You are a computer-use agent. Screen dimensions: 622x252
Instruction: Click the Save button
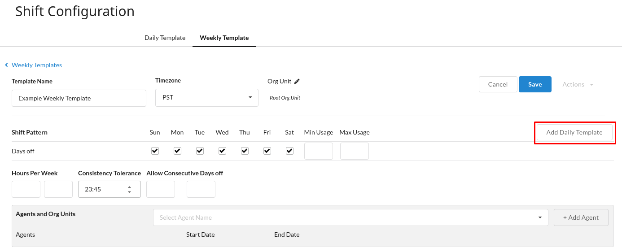(535, 84)
